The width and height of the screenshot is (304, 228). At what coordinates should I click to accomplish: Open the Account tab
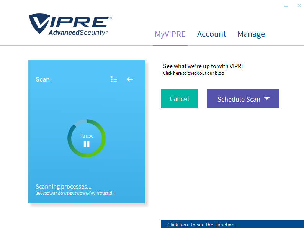pyautogui.click(x=211, y=34)
